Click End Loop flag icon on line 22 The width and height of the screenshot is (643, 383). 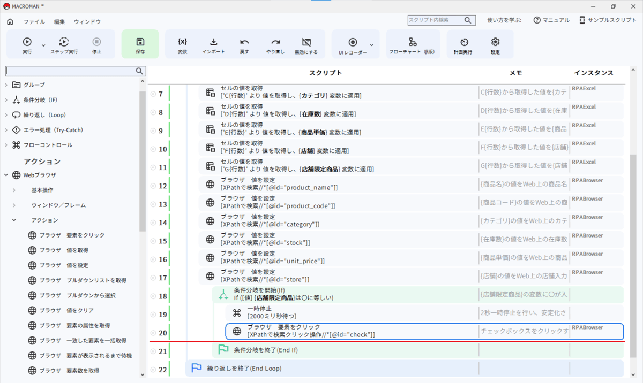tap(197, 368)
